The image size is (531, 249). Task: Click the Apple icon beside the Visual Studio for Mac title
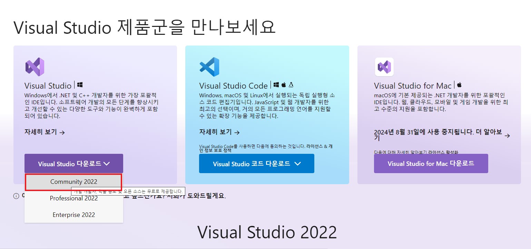click(x=460, y=84)
